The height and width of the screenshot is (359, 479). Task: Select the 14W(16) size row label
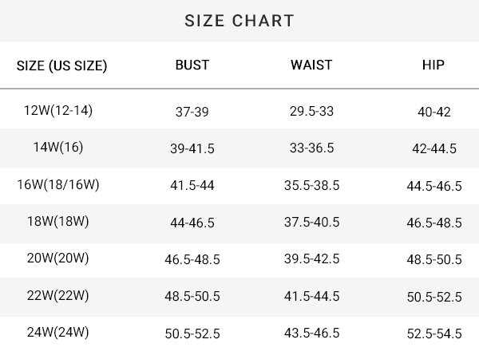tap(58, 147)
